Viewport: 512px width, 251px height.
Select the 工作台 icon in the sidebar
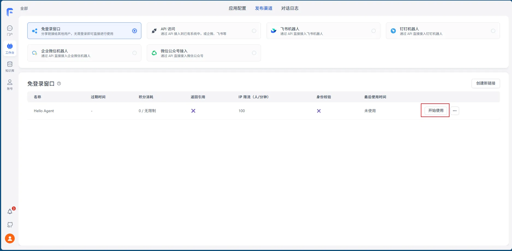coord(10,48)
